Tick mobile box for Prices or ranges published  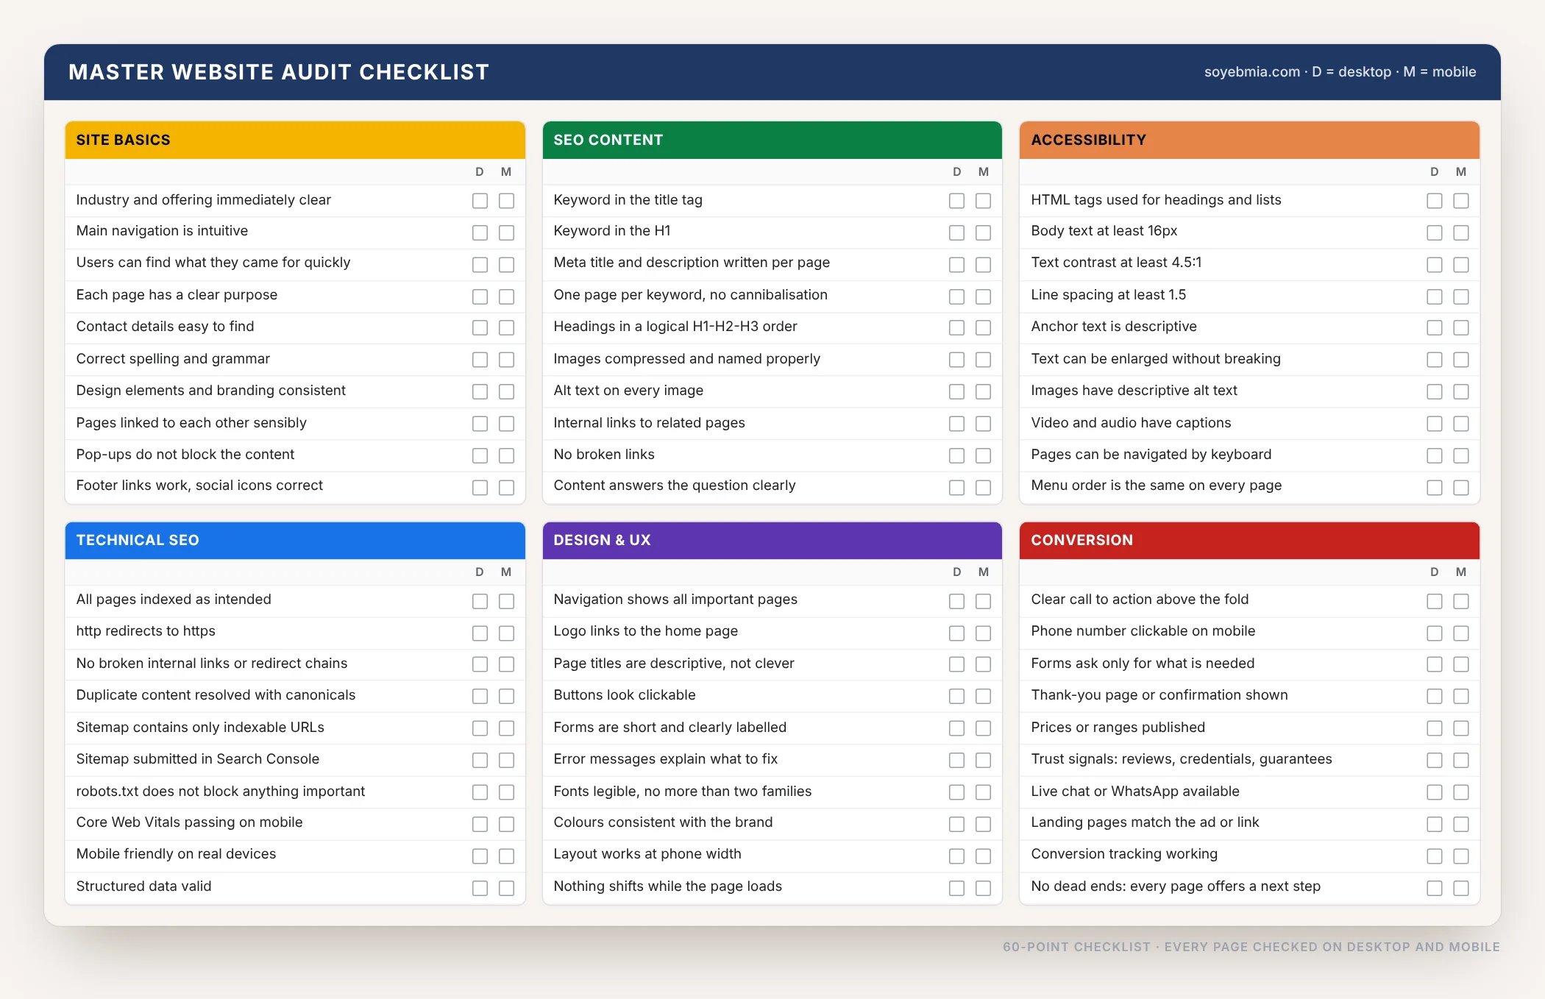pyautogui.click(x=1461, y=728)
